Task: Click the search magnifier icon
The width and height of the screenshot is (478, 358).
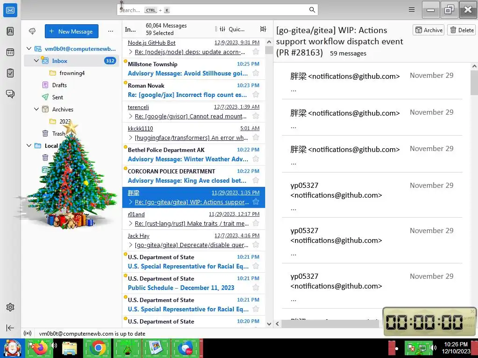Action: click(x=312, y=10)
